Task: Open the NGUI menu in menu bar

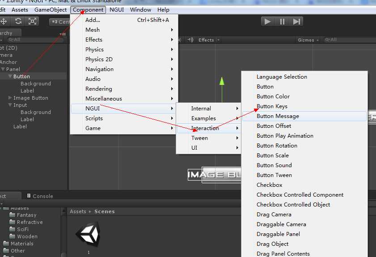Action: pyautogui.click(x=117, y=10)
